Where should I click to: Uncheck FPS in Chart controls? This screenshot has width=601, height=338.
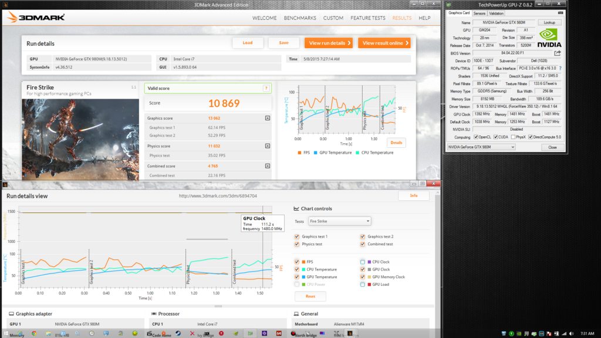pos(296,262)
